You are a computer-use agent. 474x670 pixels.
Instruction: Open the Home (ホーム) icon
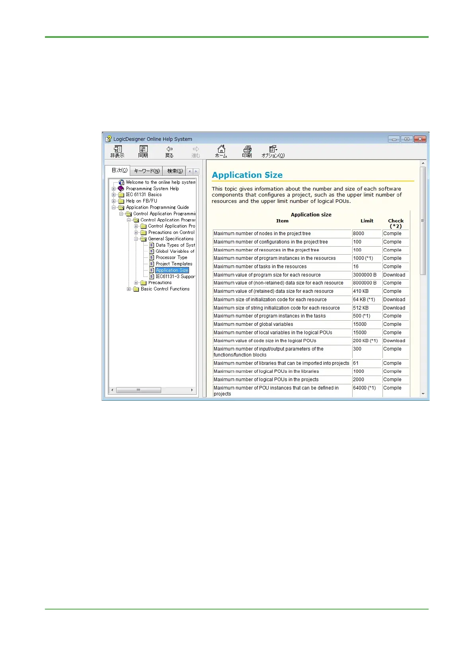(221, 152)
